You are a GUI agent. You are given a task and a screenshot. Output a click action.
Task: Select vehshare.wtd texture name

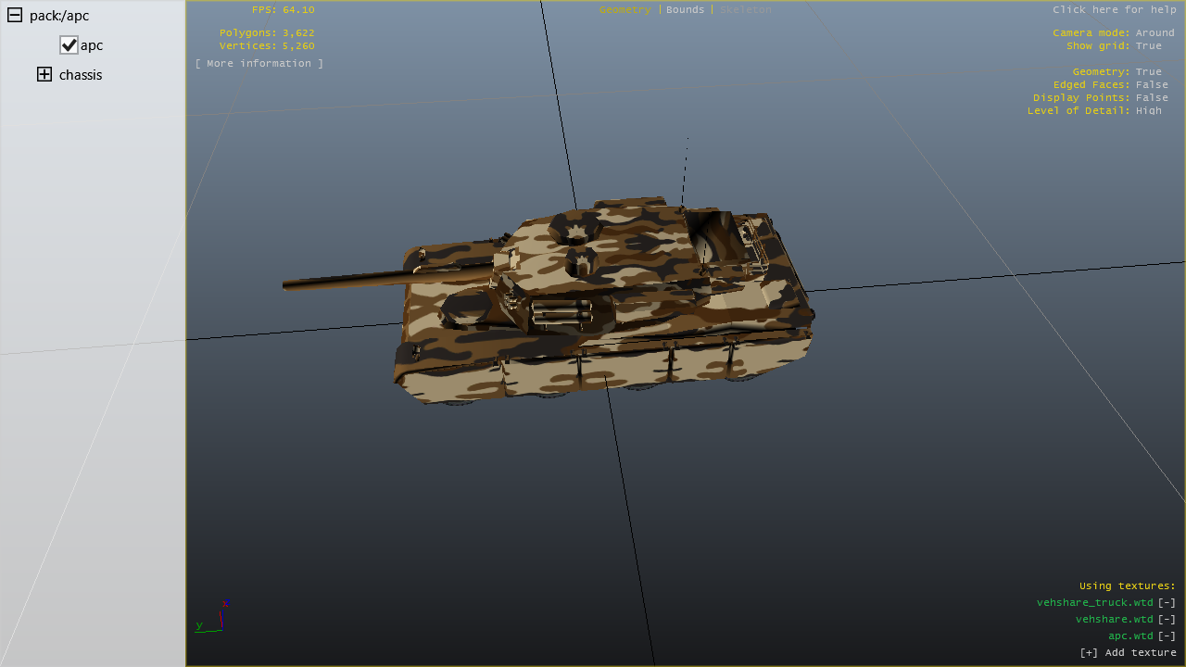coord(1115,619)
